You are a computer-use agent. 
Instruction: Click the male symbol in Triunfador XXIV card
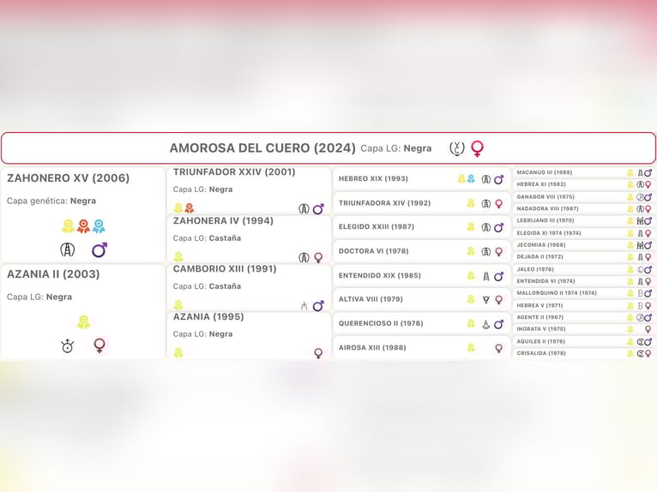coord(318,209)
